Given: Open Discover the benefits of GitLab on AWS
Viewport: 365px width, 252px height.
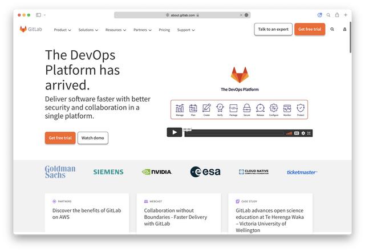Looking at the screenshot, I should click(87, 214).
